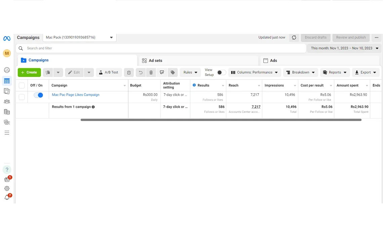
Task: Click the horizontal table scrollbar
Action: click(x=221, y=120)
